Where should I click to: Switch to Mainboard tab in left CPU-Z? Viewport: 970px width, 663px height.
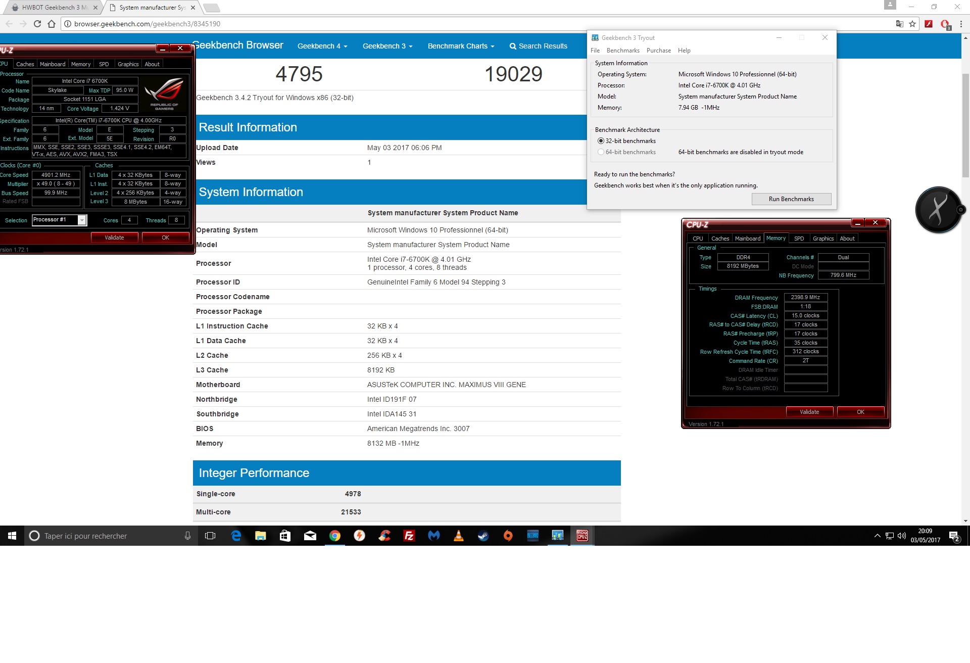pyautogui.click(x=53, y=64)
